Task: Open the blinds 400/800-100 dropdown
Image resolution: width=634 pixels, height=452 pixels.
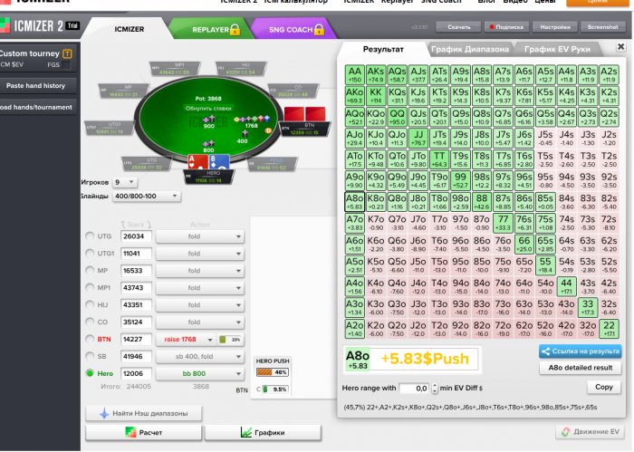Action: coord(146,196)
